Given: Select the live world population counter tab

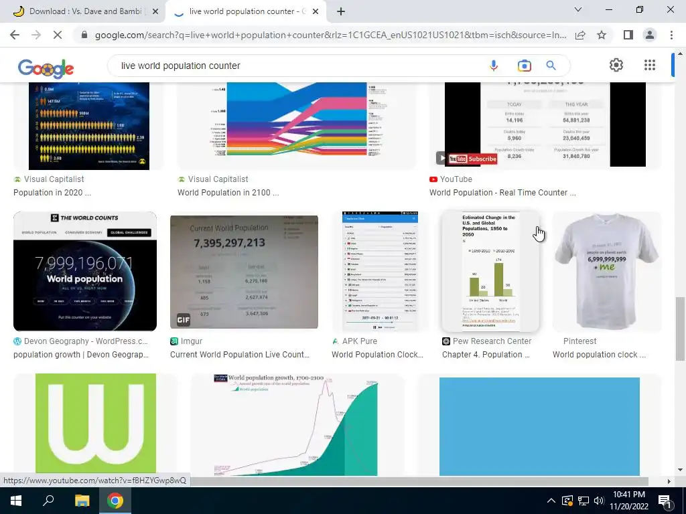Looking at the screenshot, I should tap(245, 11).
